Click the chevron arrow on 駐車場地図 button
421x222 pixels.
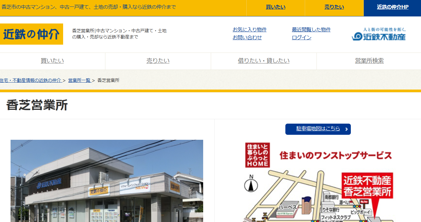(x=346, y=129)
